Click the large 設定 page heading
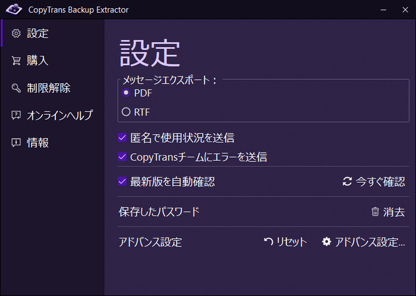Screen dimensions: 416x296 (150, 52)
